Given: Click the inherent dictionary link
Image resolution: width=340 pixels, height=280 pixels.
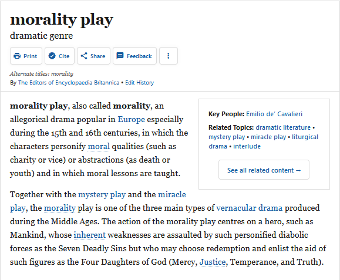Looking at the screenshot, I should tap(90, 235).
